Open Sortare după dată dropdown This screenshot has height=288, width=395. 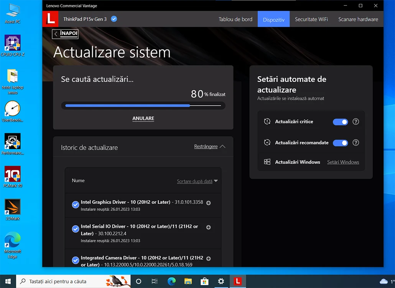point(197,181)
